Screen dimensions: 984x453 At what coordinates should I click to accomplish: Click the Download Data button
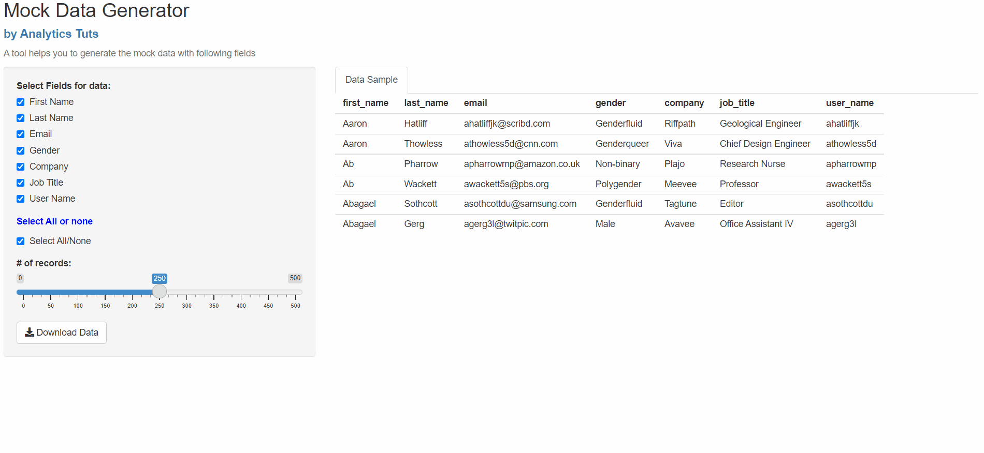pyautogui.click(x=62, y=333)
